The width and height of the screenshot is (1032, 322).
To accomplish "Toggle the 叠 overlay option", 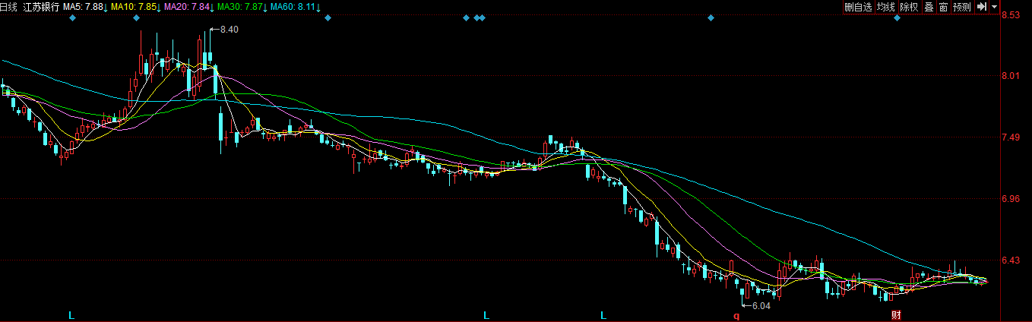I will pyautogui.click(x=929, y=7).
